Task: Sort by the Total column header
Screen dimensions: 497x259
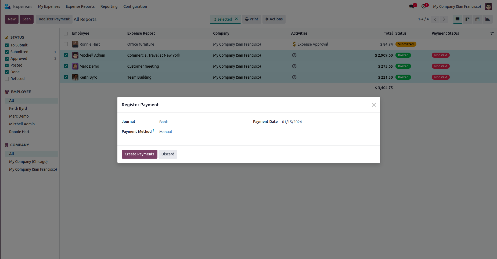Action: coord(388,33)
